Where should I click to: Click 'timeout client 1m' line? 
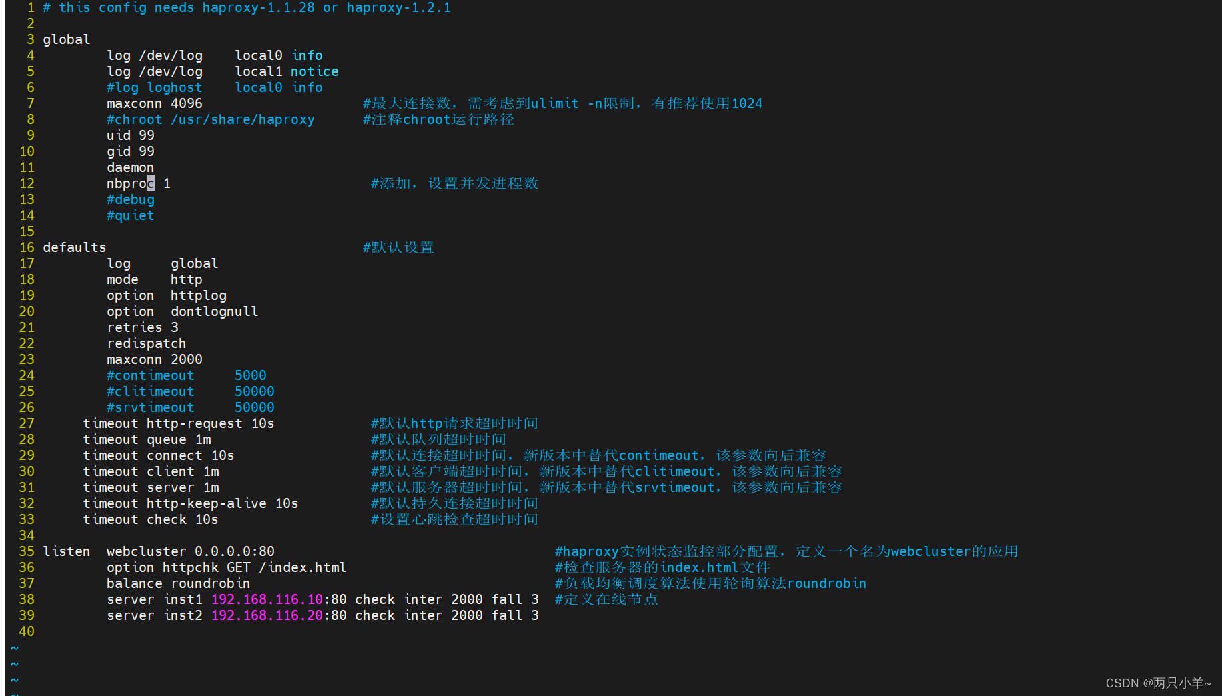pos(151,471)
